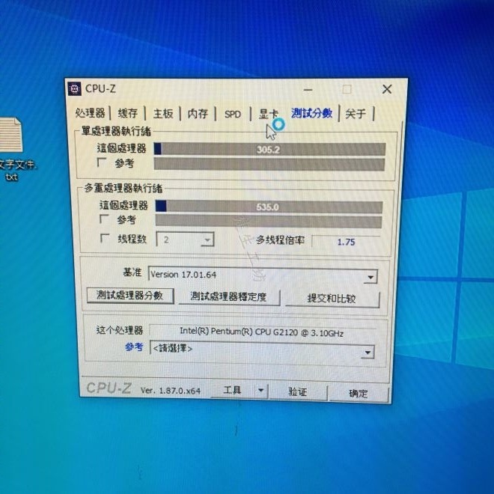Open the 主板 tab

pyautogui.click(x=163, y=114)
